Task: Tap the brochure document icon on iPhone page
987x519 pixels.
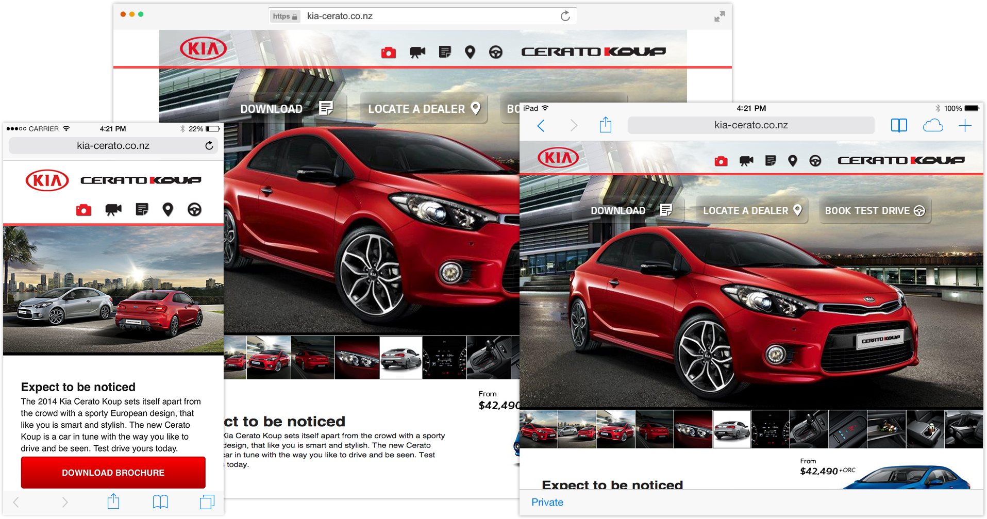Action: click(x=142, y=209)
